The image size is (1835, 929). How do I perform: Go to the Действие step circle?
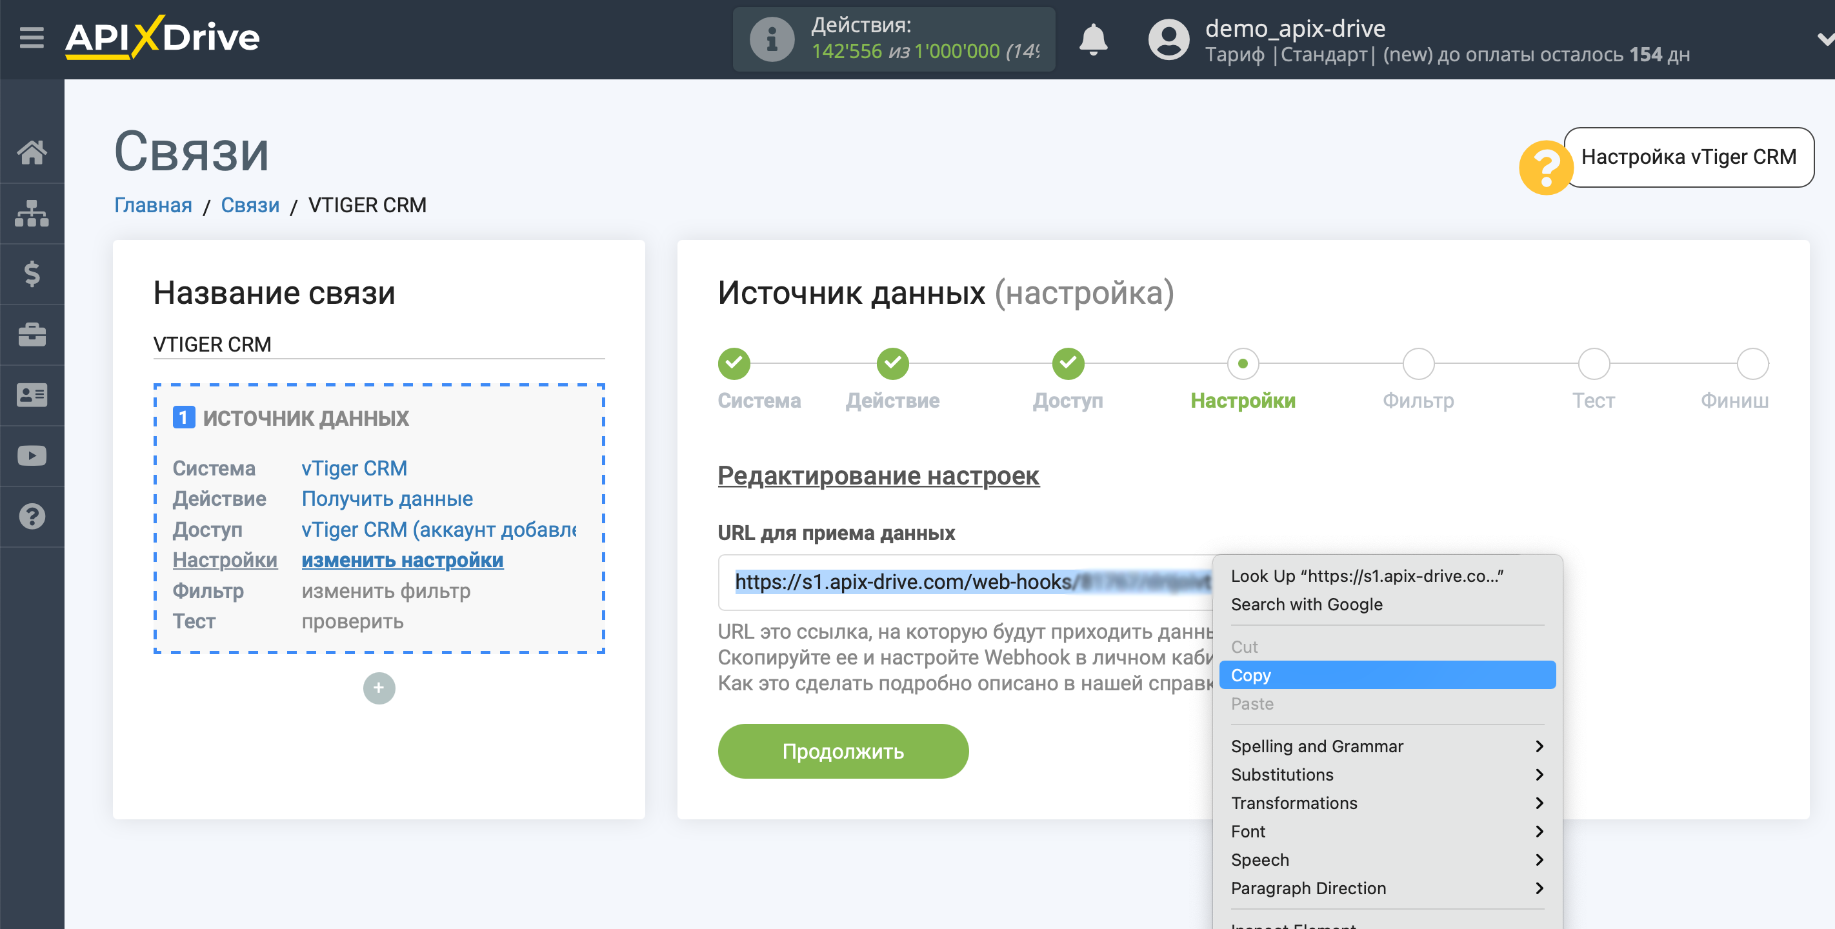pos(892,363)
